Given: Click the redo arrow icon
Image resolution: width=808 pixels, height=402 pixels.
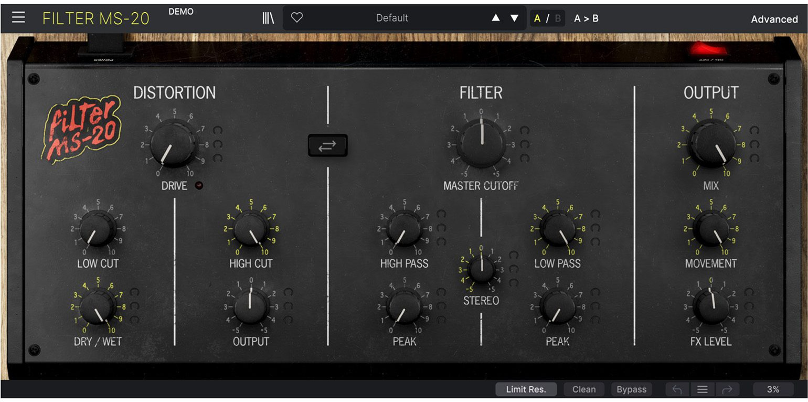Looking at the screenshot, I should pos(727,389).
